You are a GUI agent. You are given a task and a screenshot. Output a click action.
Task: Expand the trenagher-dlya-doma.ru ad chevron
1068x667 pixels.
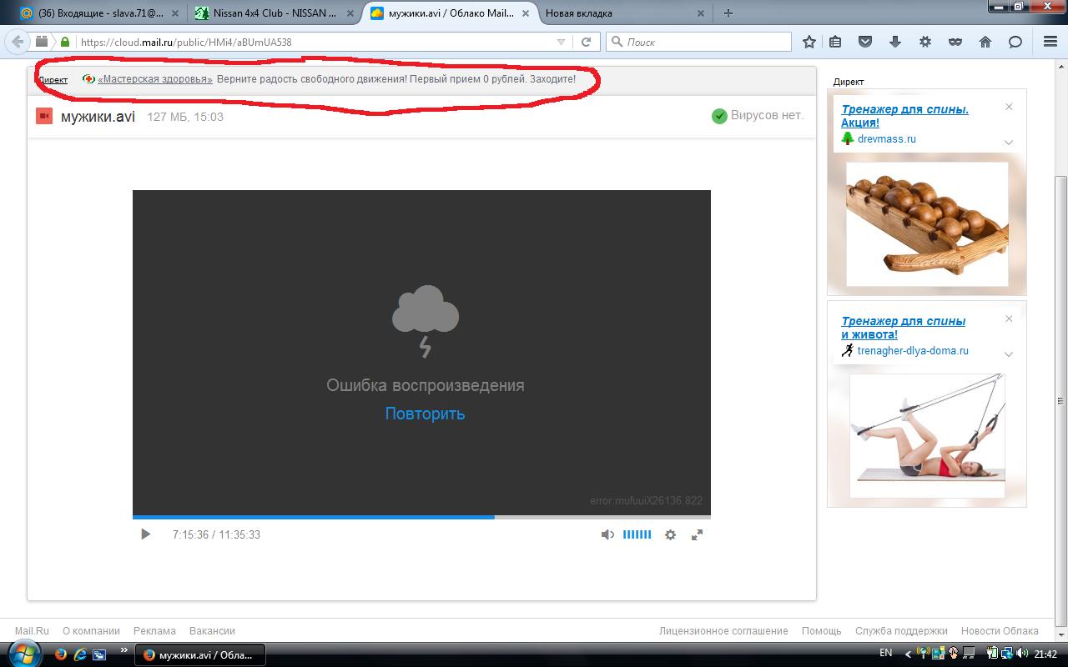tap(1008, 354)
